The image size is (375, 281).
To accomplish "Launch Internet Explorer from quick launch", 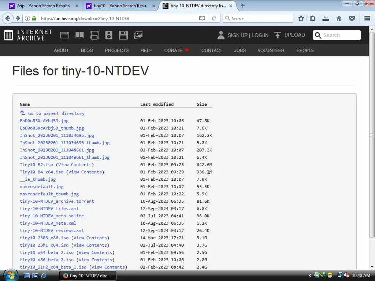I will coord(44,276).
